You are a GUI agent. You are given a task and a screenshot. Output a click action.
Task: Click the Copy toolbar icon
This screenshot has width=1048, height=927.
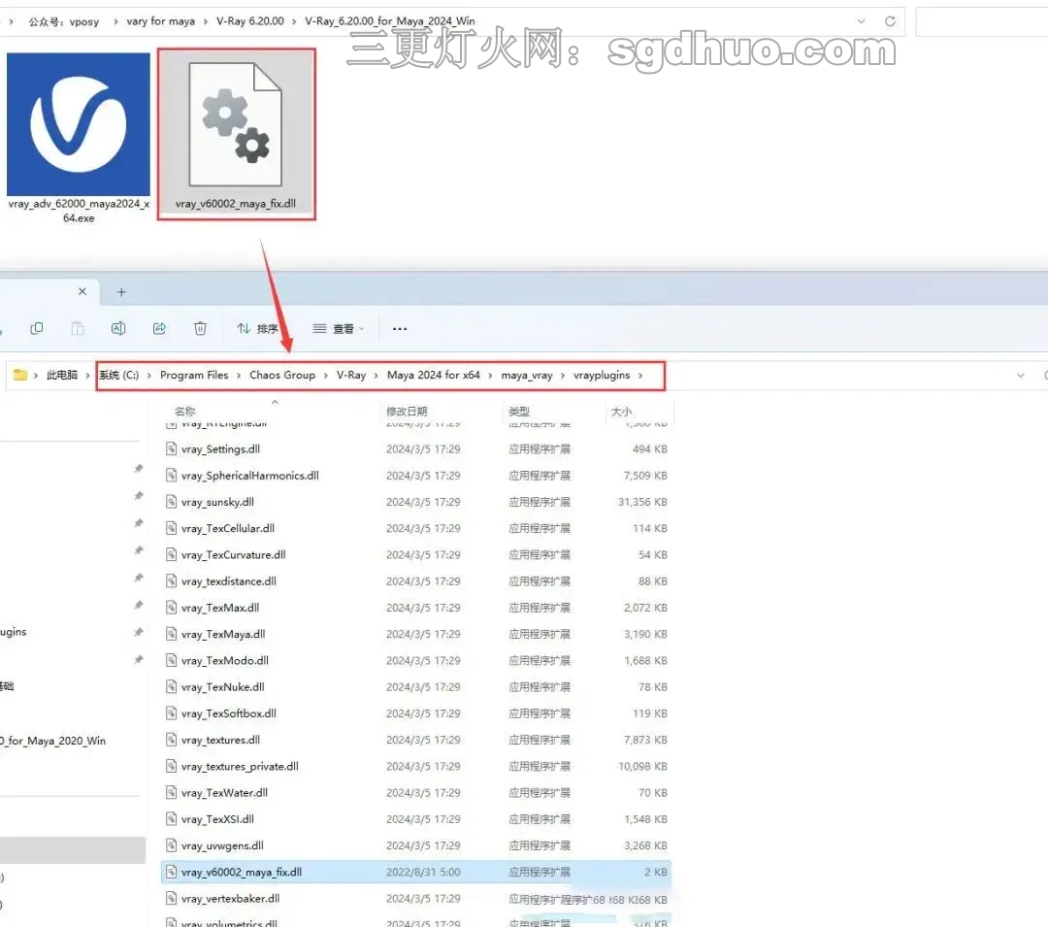(37, 328)
